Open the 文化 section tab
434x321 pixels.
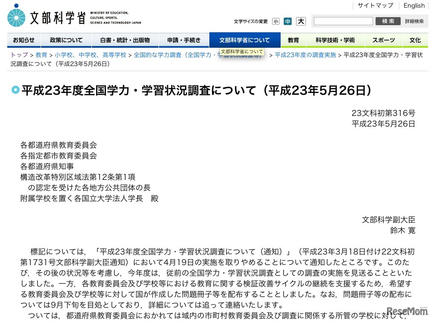point(415,40)
